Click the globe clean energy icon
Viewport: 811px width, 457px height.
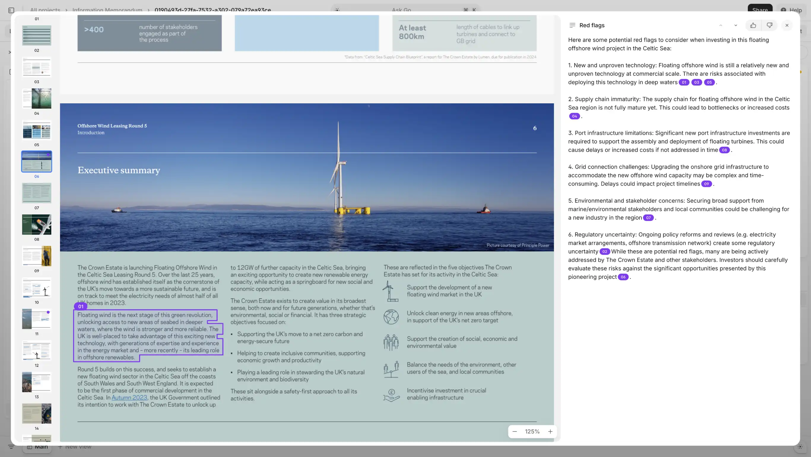[391, 317]
